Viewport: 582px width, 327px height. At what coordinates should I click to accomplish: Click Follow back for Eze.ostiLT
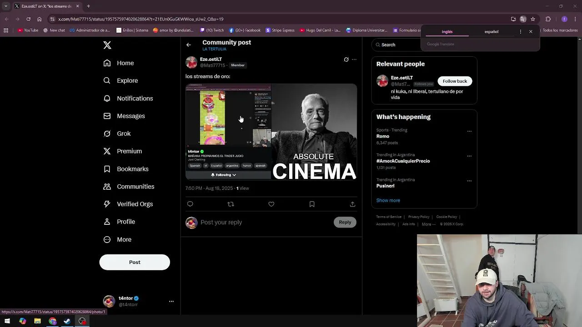click(x=455, y=81)
